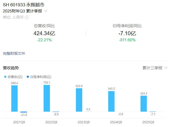Click the 2023Q9 x-axis label
Viewport: 170px width, 127px height.
(84, 122)
